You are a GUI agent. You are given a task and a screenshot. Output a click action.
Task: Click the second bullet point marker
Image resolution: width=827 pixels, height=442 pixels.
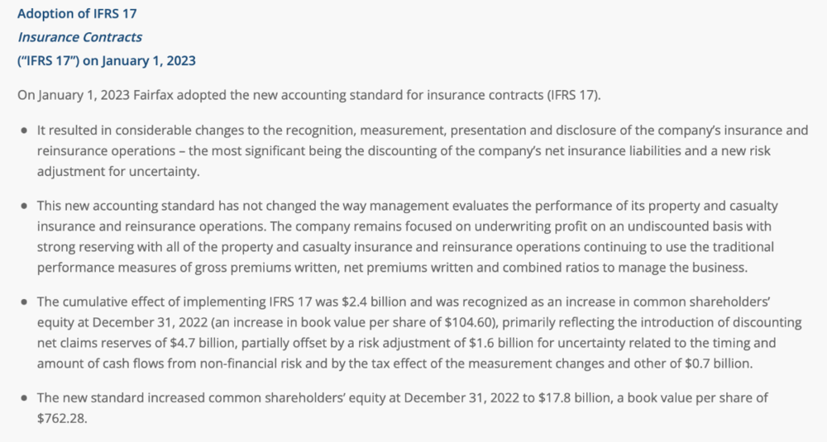[x=24, y=206]
